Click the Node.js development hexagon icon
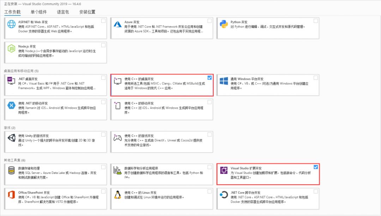381x216 pixels. [x=11, y=49]
